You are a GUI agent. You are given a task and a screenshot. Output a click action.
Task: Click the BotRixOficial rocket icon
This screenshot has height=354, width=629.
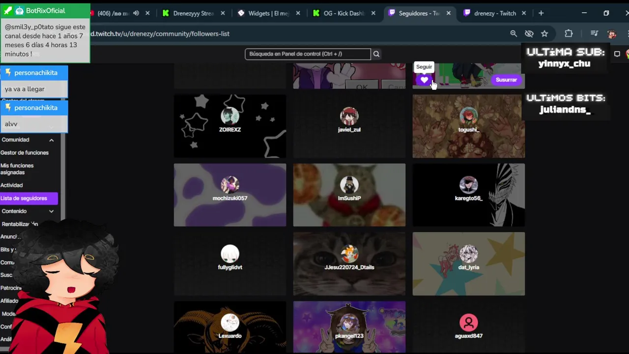[8, 10]
